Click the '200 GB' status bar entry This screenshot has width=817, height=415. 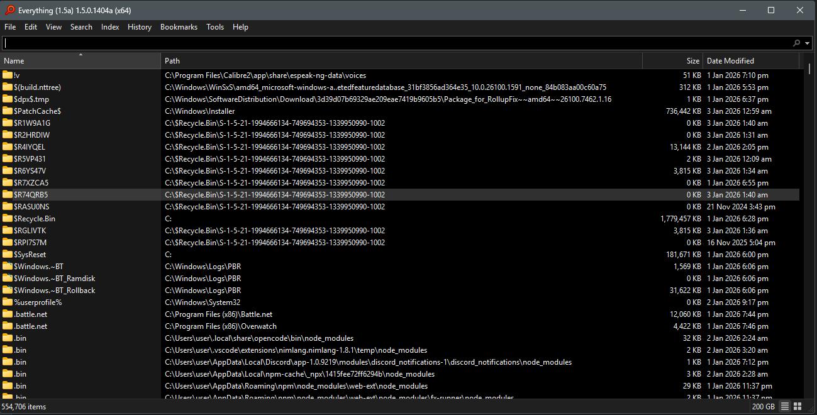[x=764, y=406]
